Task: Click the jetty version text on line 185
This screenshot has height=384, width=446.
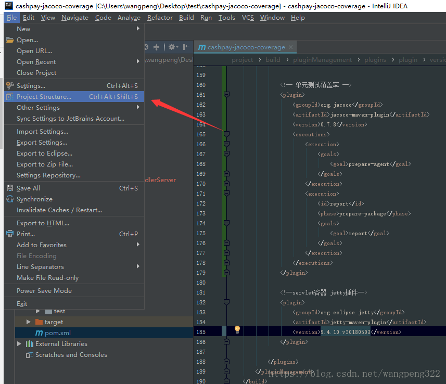Action: click(346, 332)
